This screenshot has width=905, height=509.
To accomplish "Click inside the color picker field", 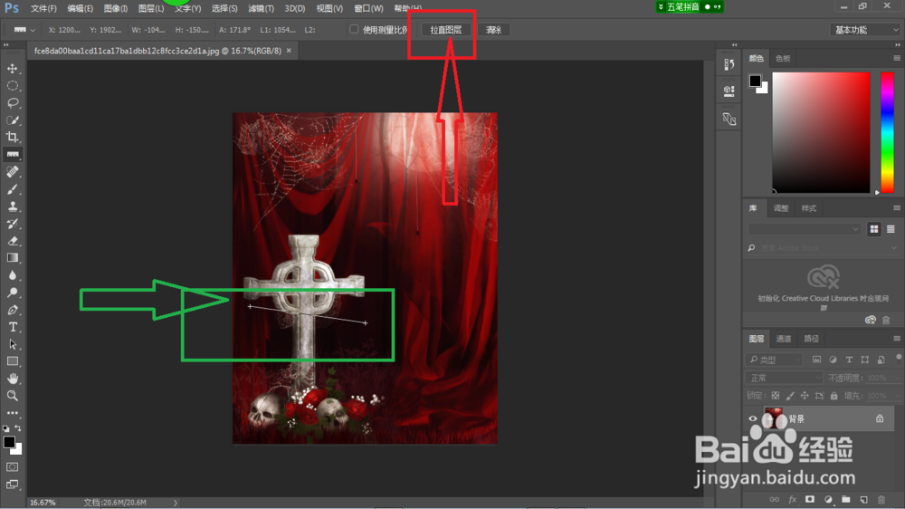I will (x=821, y=132).
